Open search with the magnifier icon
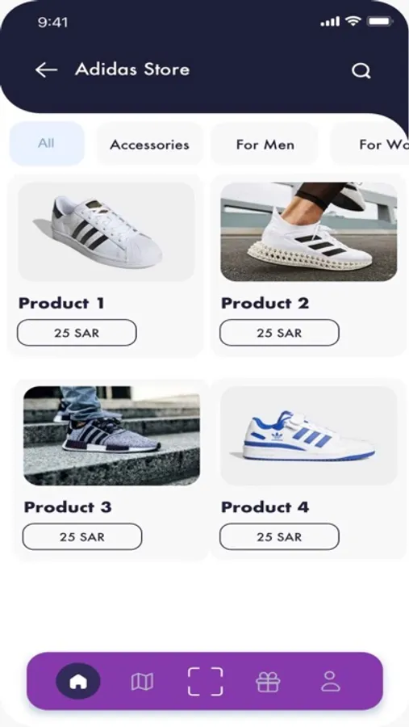The height and width of the screenshot is (727, 409). coord(361,71)
